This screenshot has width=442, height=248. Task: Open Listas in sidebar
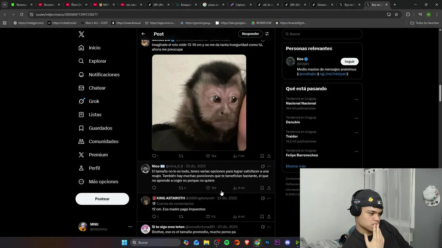[90, 114]
